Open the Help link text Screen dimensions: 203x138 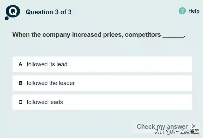tap(194, 11)
